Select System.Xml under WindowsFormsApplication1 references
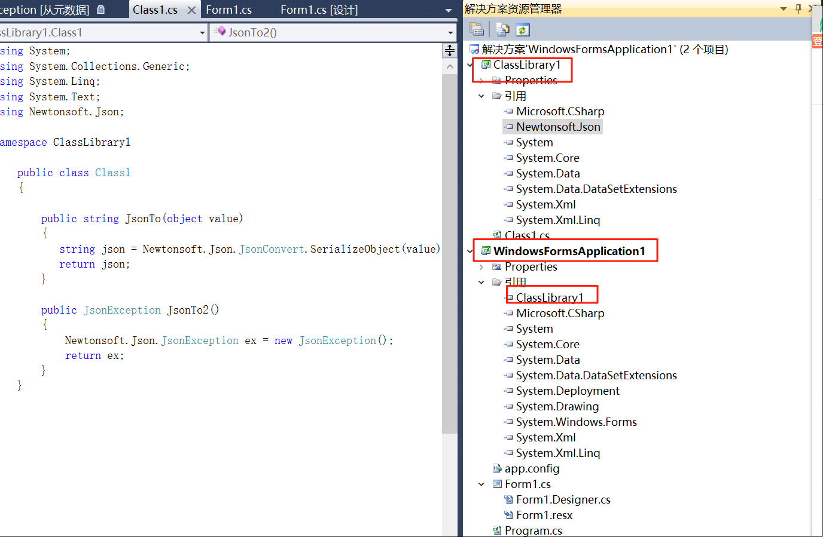Viewport: 823px width, 537px height. click(x=545, y=437)
